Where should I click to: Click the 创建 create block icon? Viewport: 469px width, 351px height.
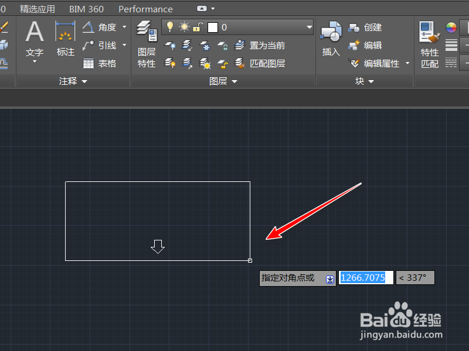click(x=354, y=27)
